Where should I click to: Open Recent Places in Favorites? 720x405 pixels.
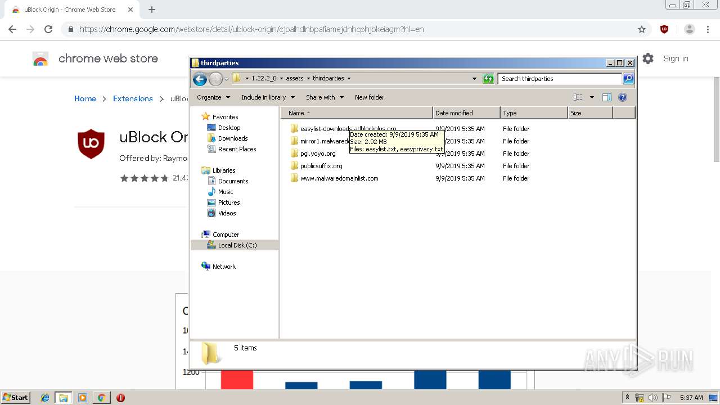click(x=237, y=149)
